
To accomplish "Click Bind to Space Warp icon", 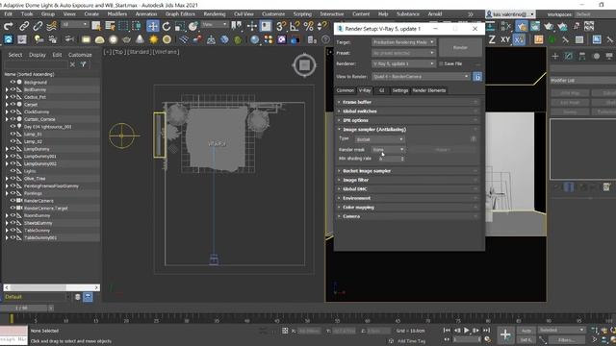I will tap(51, 26).
